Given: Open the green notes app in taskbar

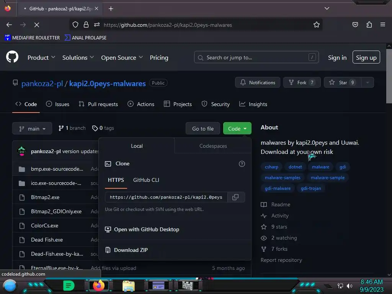Looking at the screenshot, I should [69, 286].
